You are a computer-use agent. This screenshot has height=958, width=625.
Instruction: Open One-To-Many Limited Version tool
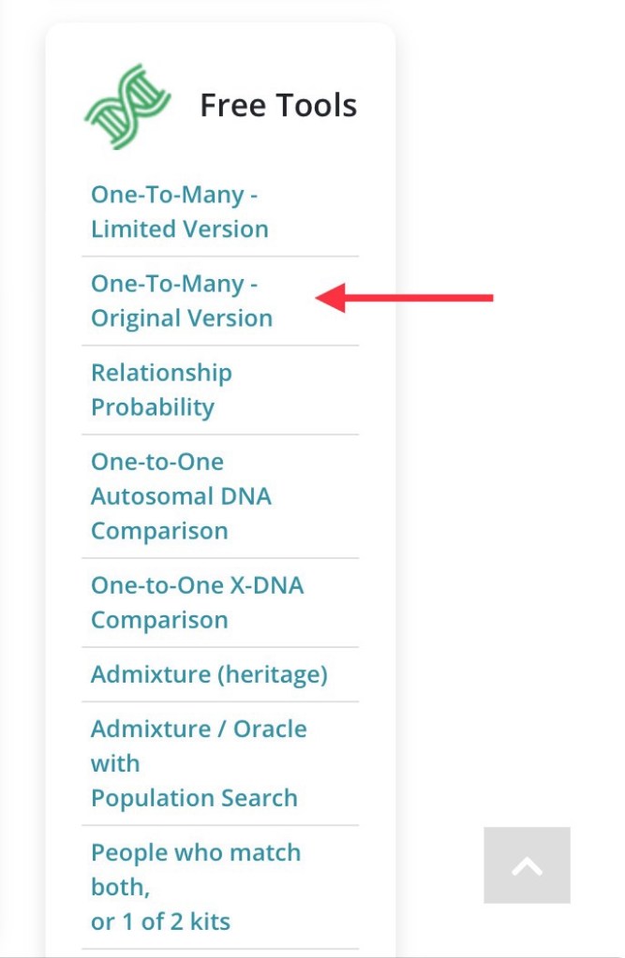(x=179, y=212)
